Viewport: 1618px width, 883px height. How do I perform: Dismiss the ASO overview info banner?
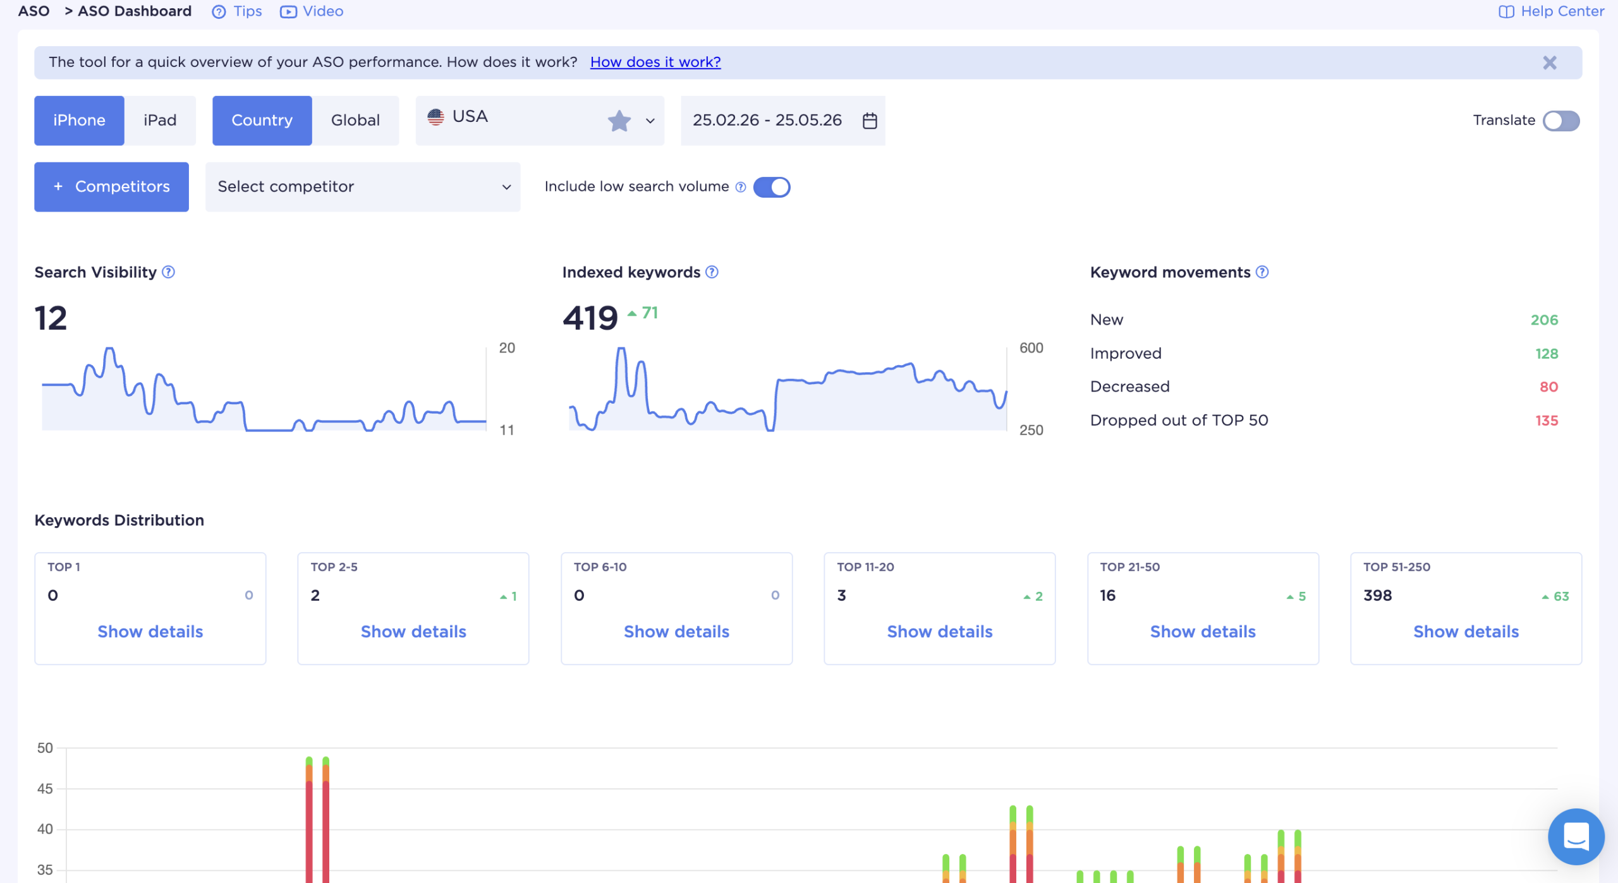(1549, 63)
